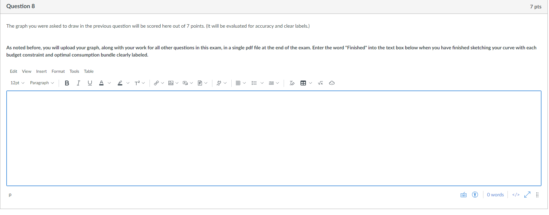Click the embed cloud icon
The image size is (549, 215).
[x=332, y=83]
